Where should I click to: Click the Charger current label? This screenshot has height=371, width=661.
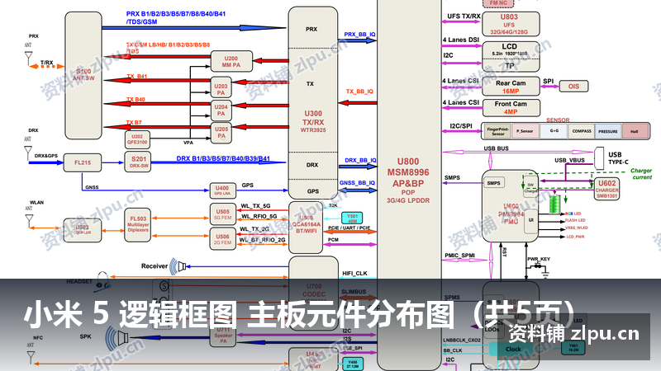pos(641,174)
